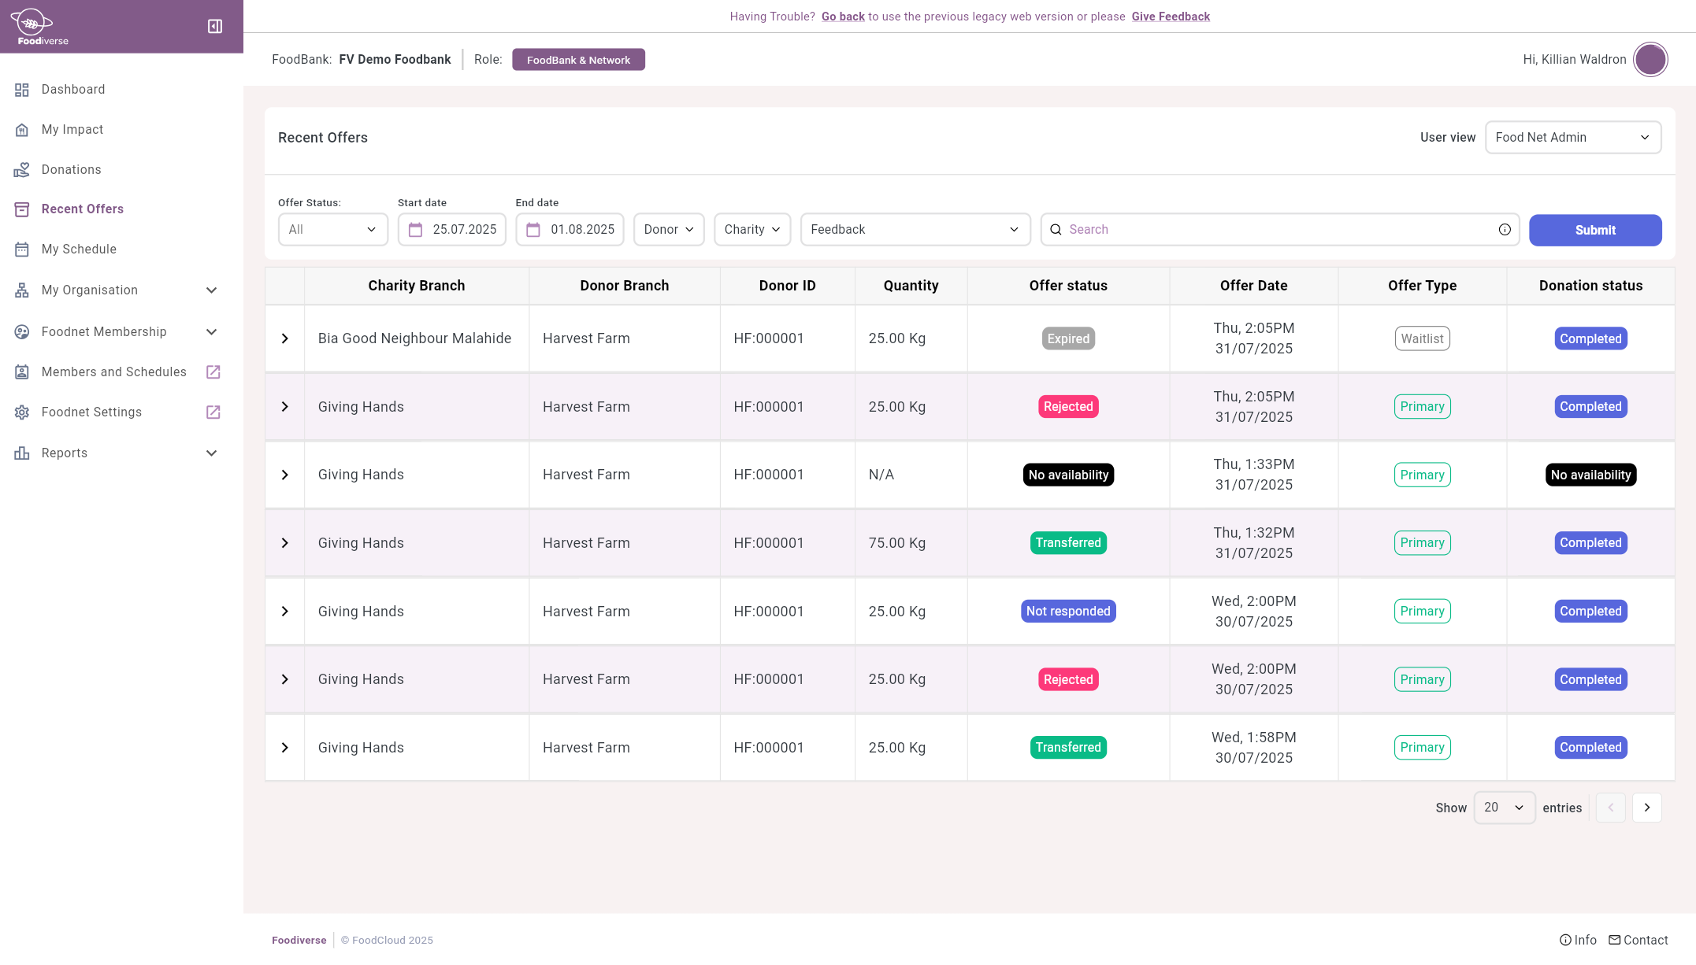This screenshot has height=965, width=1696.
Task: Open external link icon beside Foodnet Settings
Action: click(x=213, y=412)
